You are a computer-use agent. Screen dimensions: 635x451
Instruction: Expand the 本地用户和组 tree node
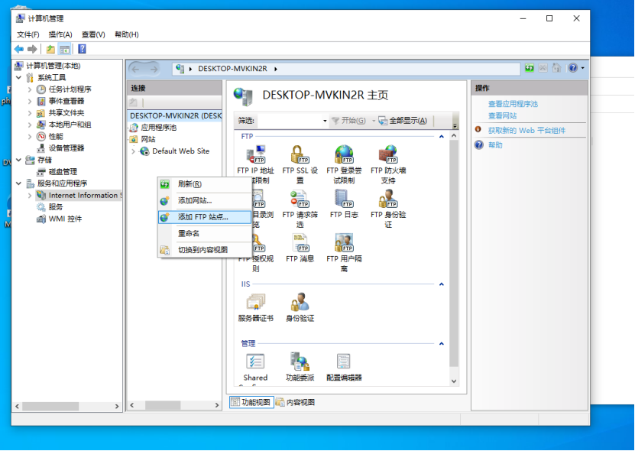(30, 125)
